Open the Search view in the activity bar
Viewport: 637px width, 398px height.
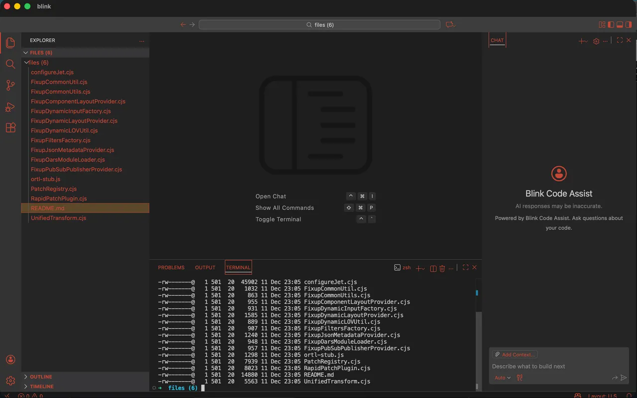click(10, 64)
